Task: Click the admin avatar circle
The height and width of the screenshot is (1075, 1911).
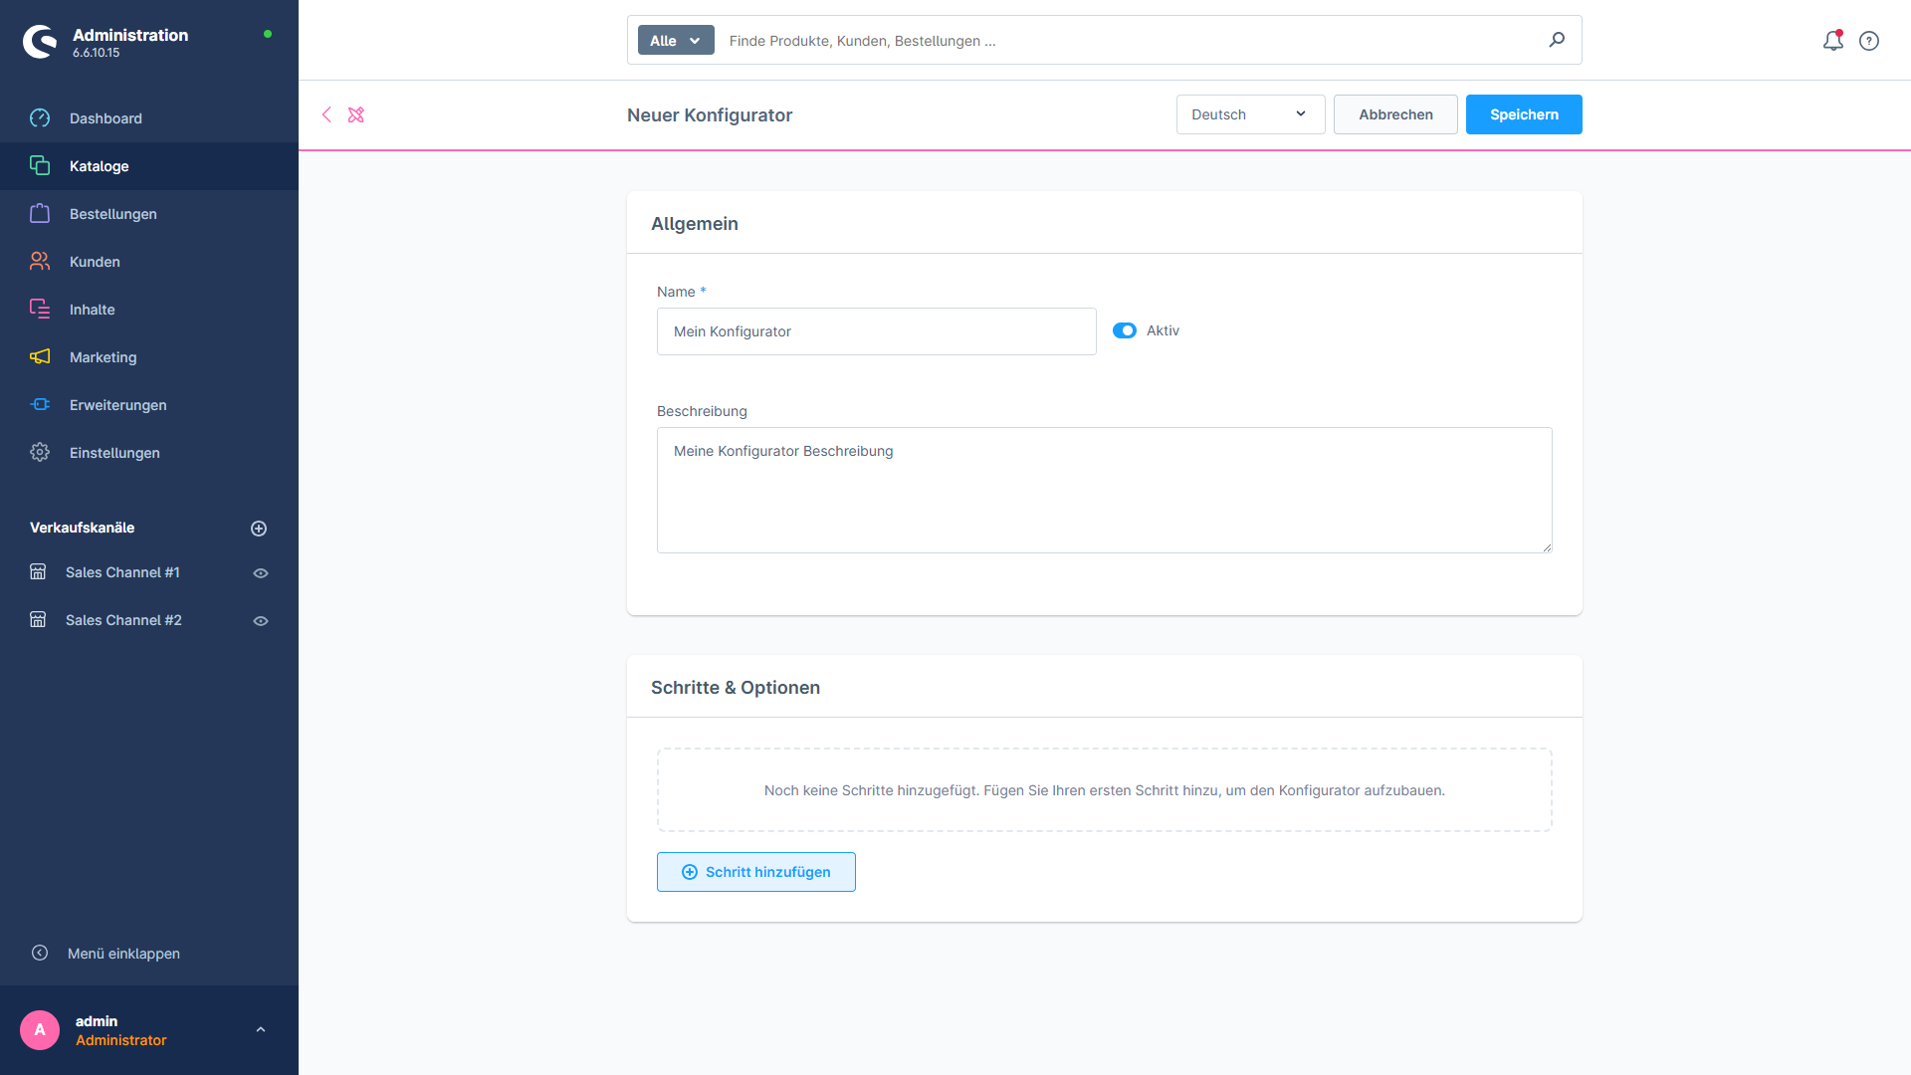Action: click(40, 1030)
